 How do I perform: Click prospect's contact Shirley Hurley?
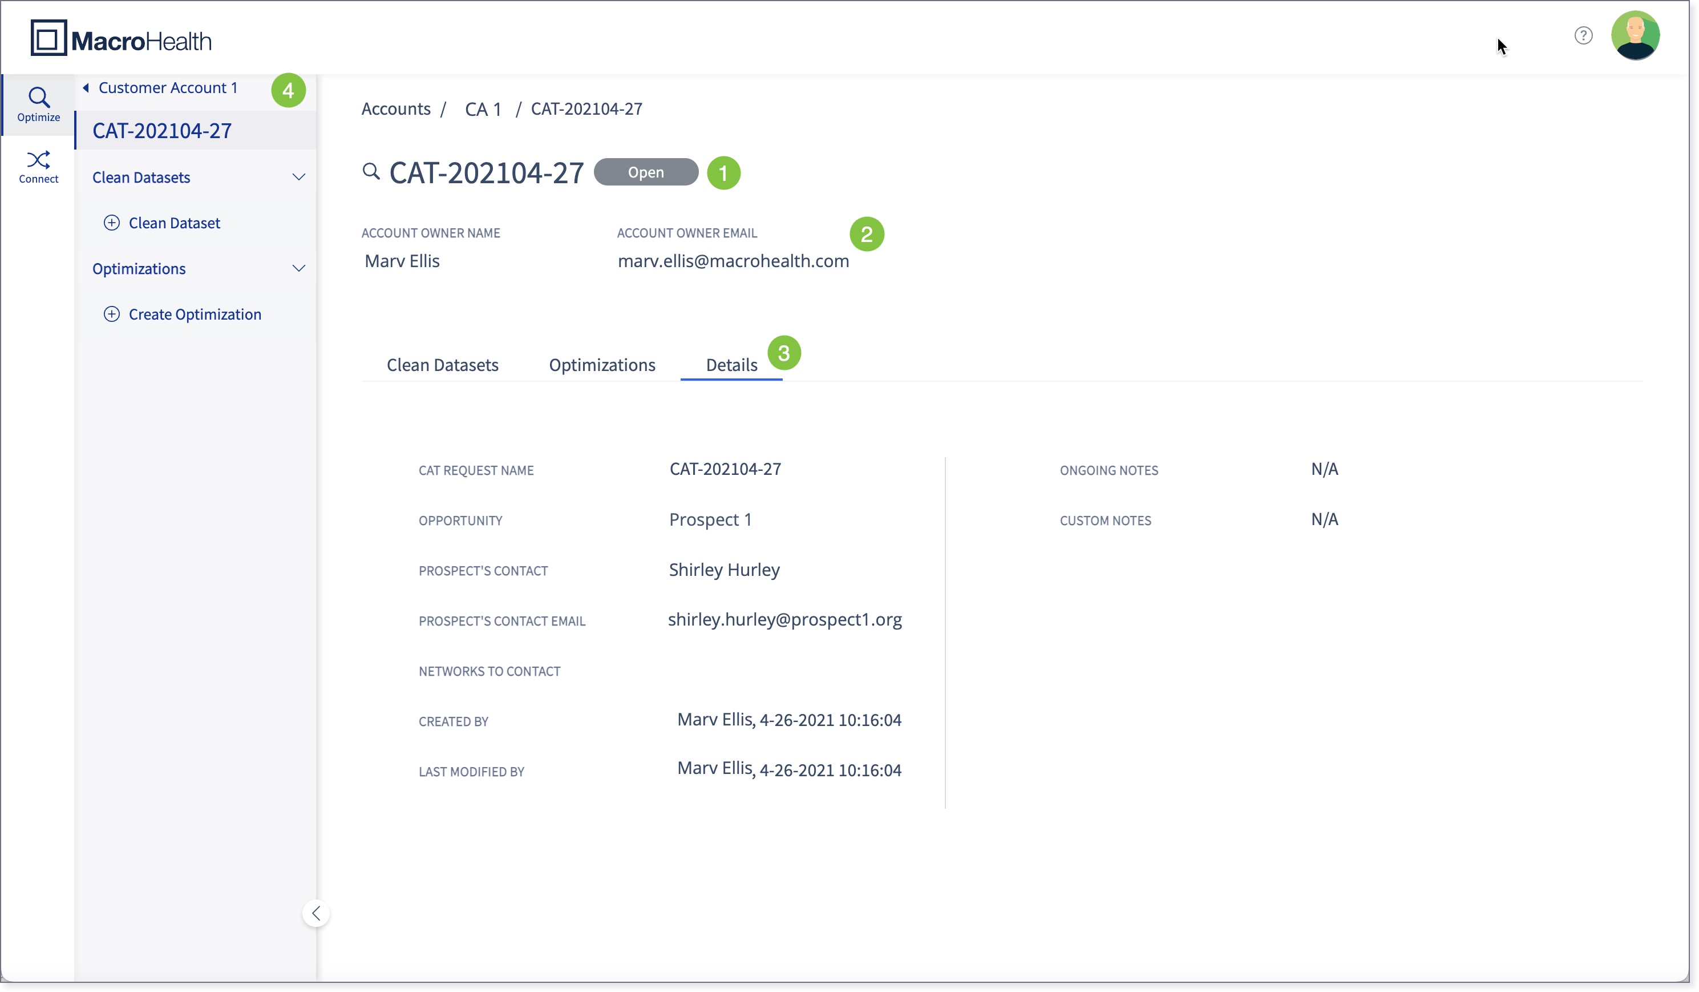click(724, 570)
